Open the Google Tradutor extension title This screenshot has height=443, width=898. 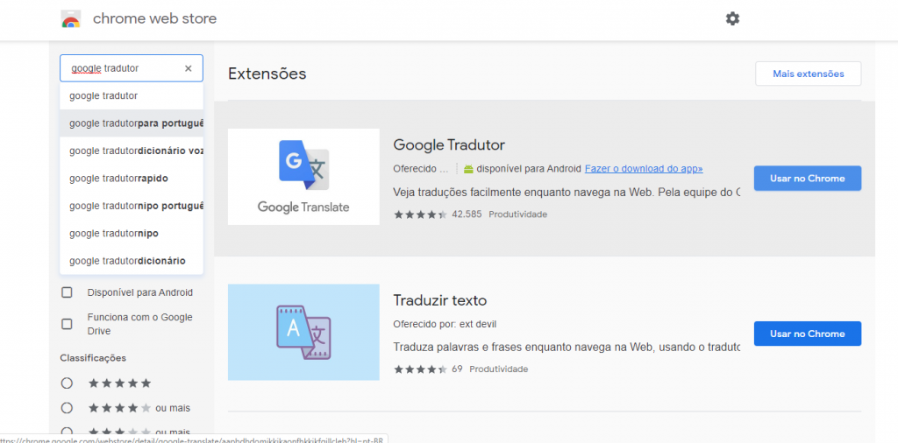click(449, 144)
